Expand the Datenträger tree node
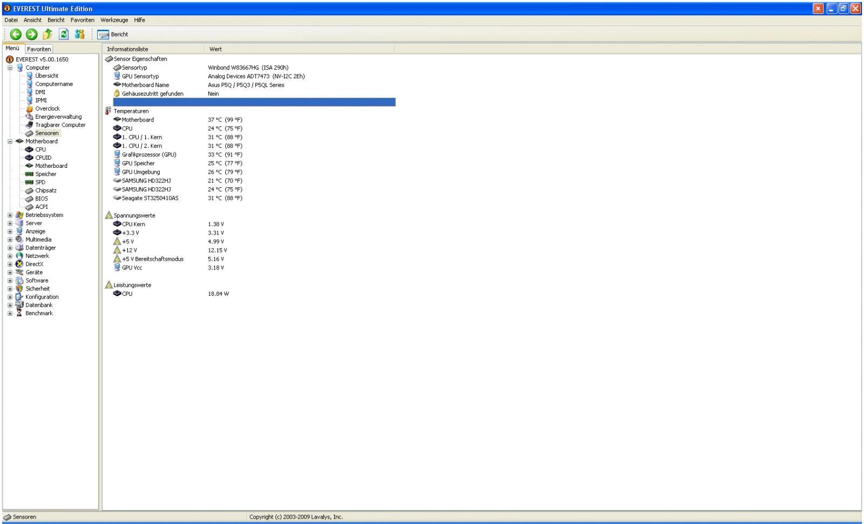The height and width of the screenshot is (524, 864). [10, 248]
